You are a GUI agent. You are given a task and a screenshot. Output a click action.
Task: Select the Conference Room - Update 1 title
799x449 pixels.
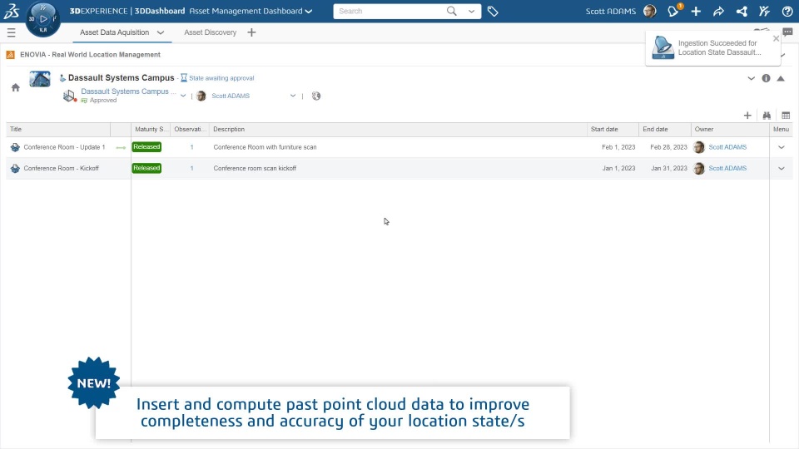(64, 147)
